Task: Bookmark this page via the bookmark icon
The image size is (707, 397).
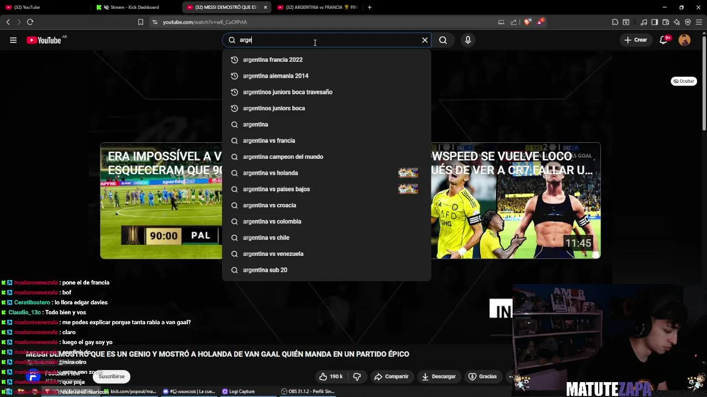Action: coord(140,22)
